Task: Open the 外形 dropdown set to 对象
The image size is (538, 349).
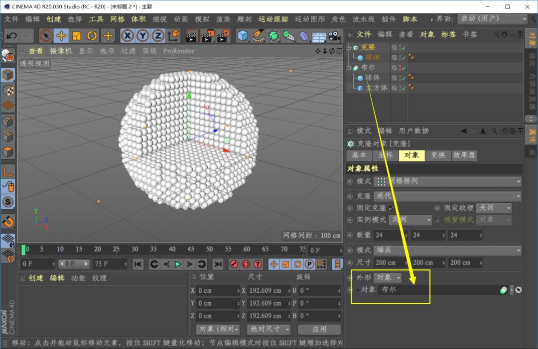Action: point(388,277)
